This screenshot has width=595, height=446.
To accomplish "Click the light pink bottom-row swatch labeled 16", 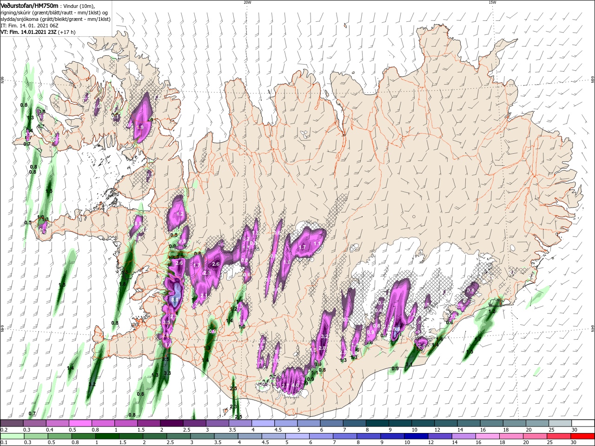I will (x=487, y=436).
